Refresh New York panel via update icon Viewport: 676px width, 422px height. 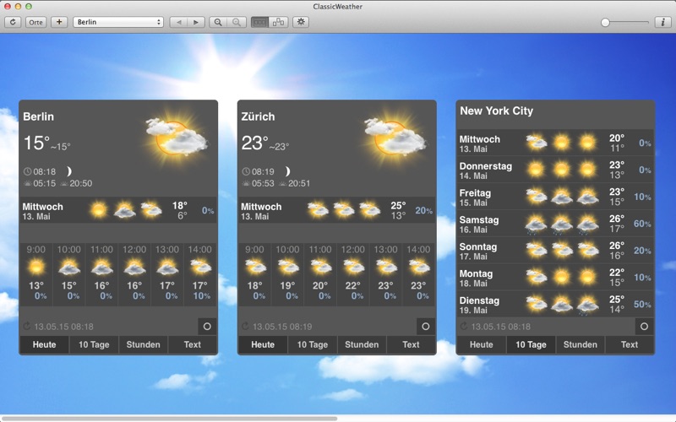click(464, 326)
